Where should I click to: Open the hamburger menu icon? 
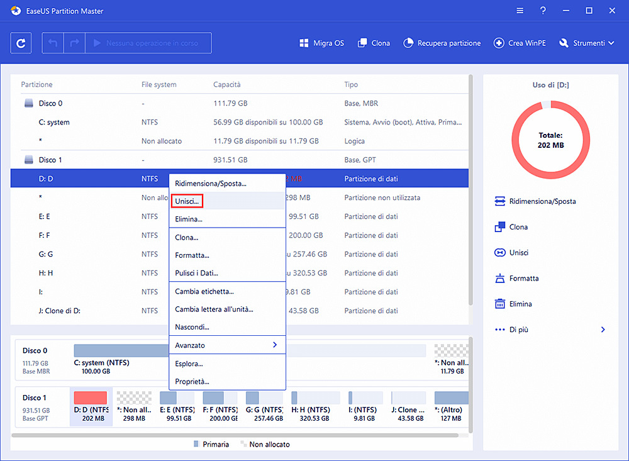[520, 10]
